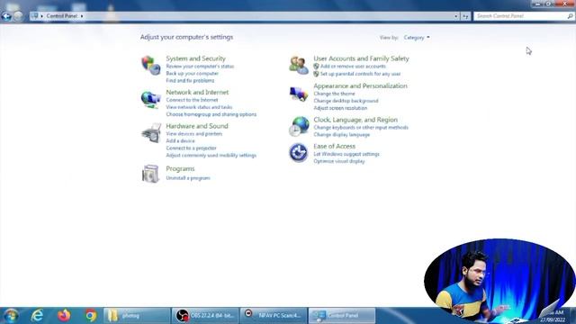Open the Network and Internet heading
Screen dimensions: 576x324
pos(197,92)
